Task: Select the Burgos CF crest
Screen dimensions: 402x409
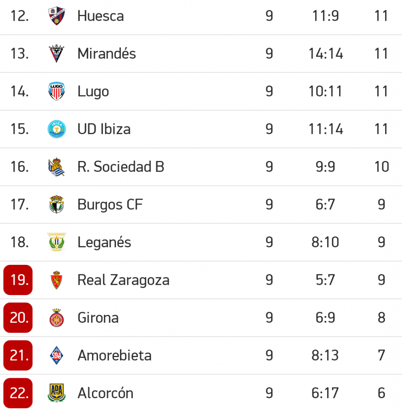Action: 56,204
